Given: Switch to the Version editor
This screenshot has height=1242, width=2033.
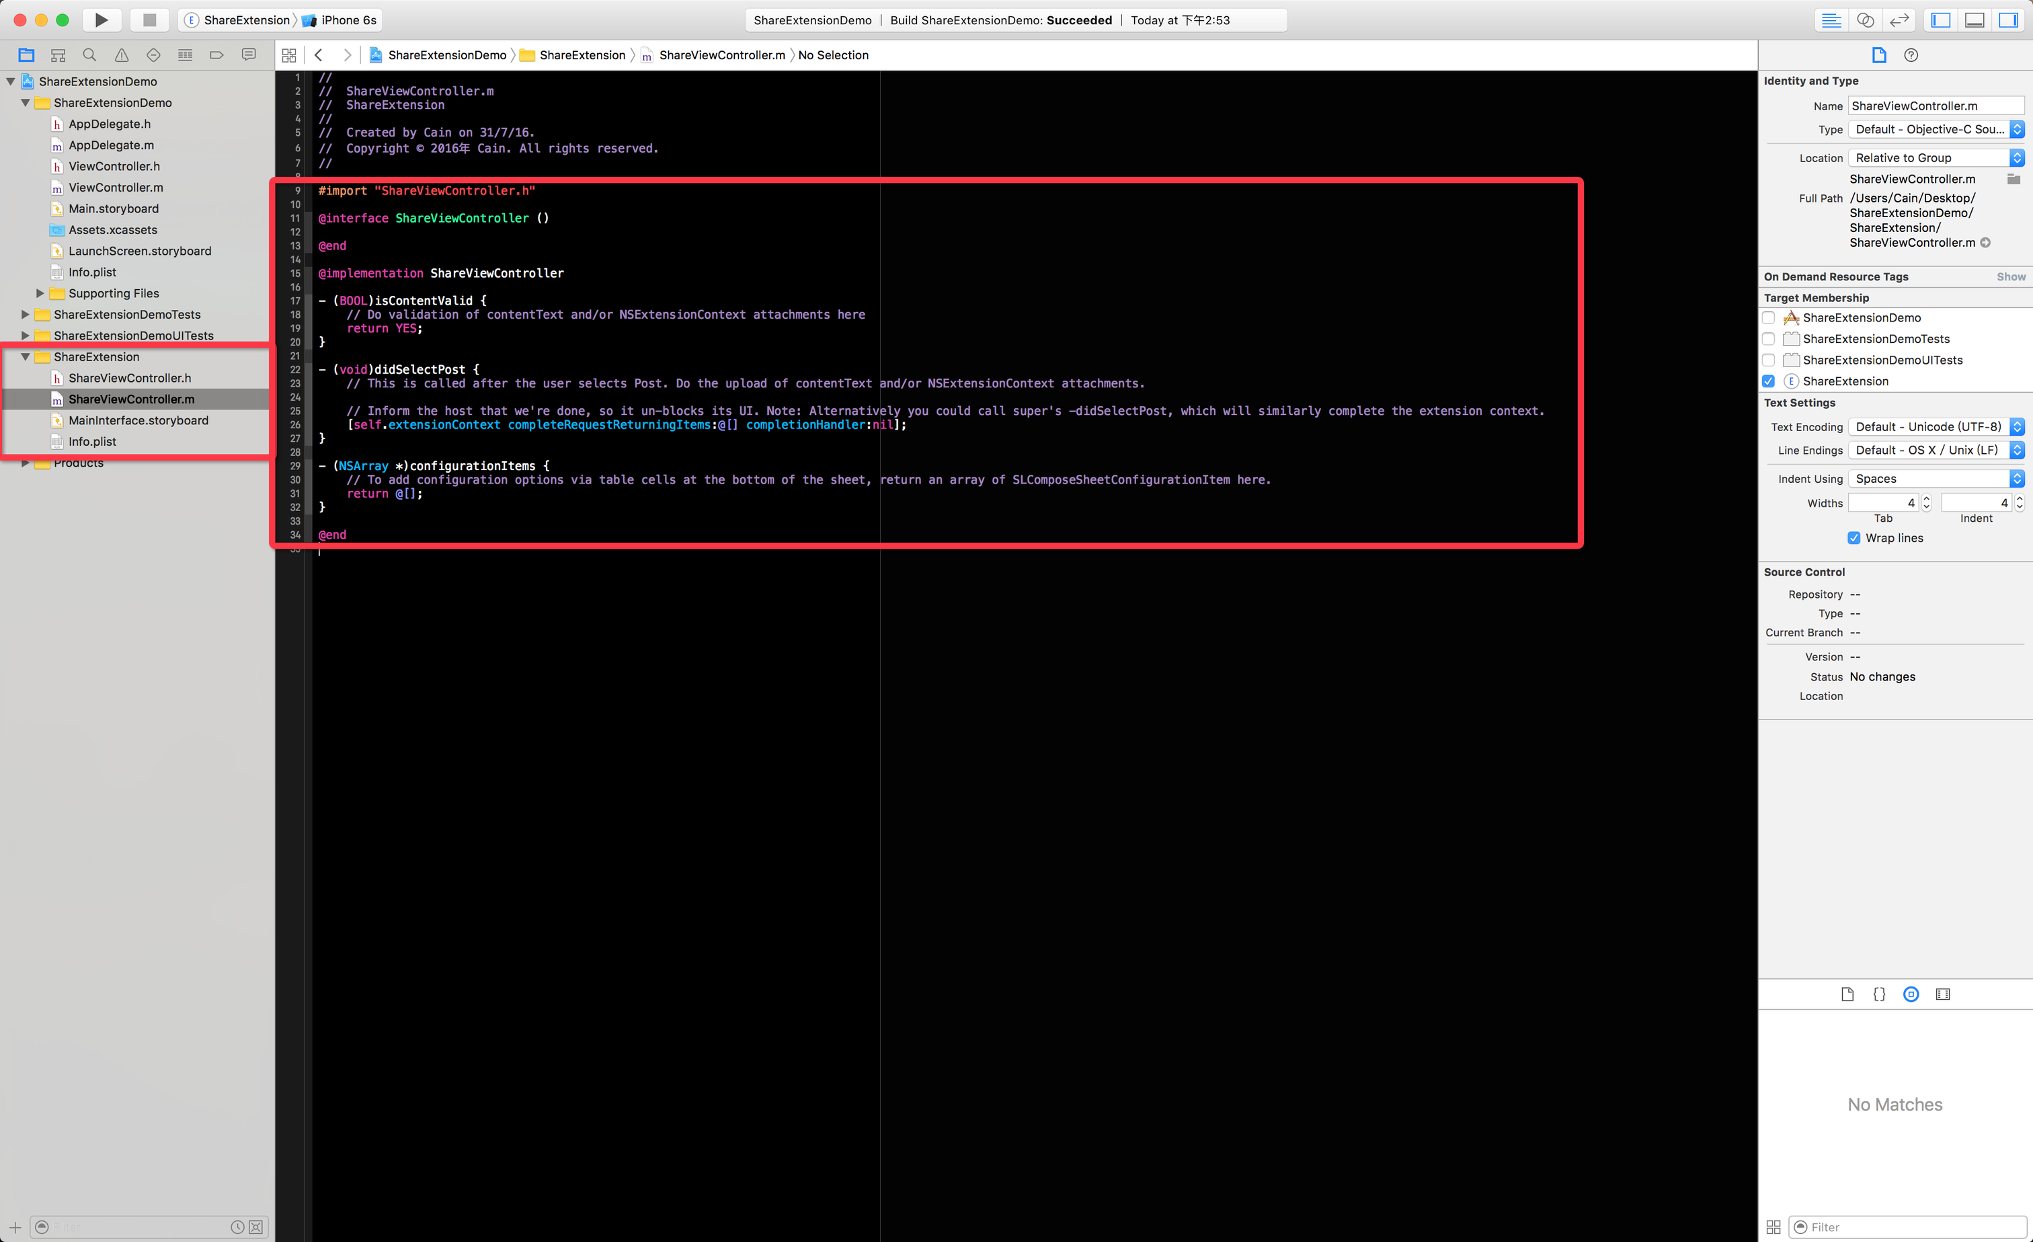Looking at the screenshot, I should (1899, 20).
